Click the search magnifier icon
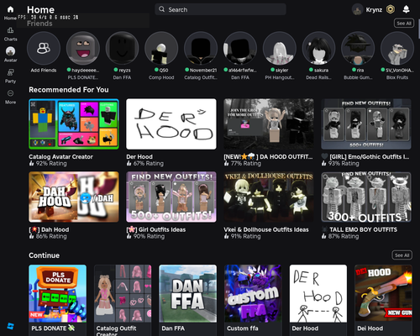The width and height of the screenshot is (420, 336). [x=161, y=9]
